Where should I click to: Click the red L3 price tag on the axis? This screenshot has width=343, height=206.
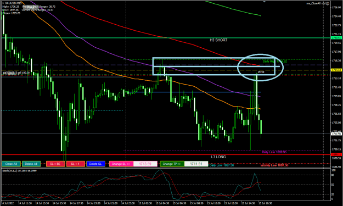click(336, 154)
